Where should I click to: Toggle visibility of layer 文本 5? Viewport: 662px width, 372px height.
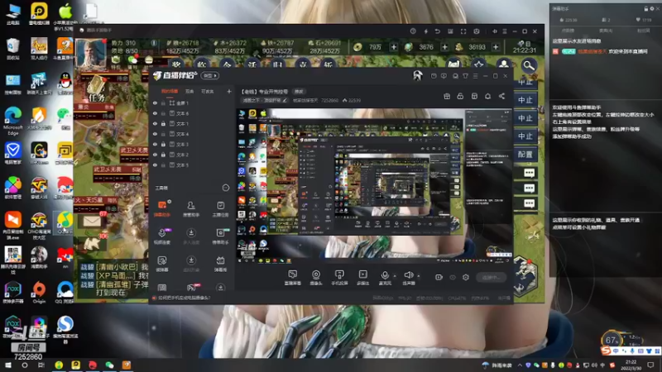tap(155, 165)
